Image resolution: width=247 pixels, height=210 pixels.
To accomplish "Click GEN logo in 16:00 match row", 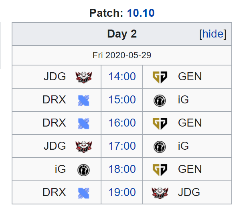I will pos(160,123).
